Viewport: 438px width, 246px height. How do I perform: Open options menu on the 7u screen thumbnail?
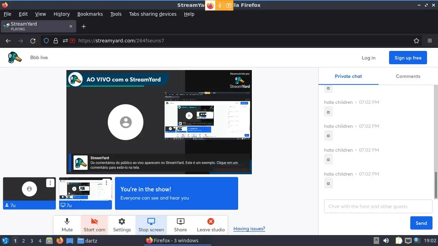(x=106, y=183)
